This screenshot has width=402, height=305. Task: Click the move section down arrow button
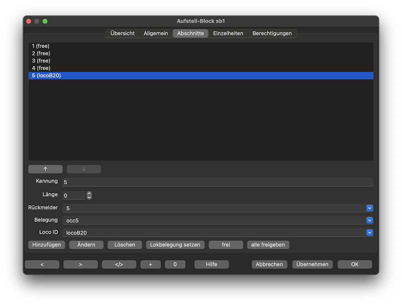[x=84, y=169]
